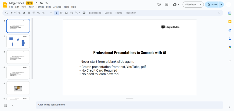This screenshot has width=234, height=111.
Task: Click the video call camera icon
Action: coord(175,5)
